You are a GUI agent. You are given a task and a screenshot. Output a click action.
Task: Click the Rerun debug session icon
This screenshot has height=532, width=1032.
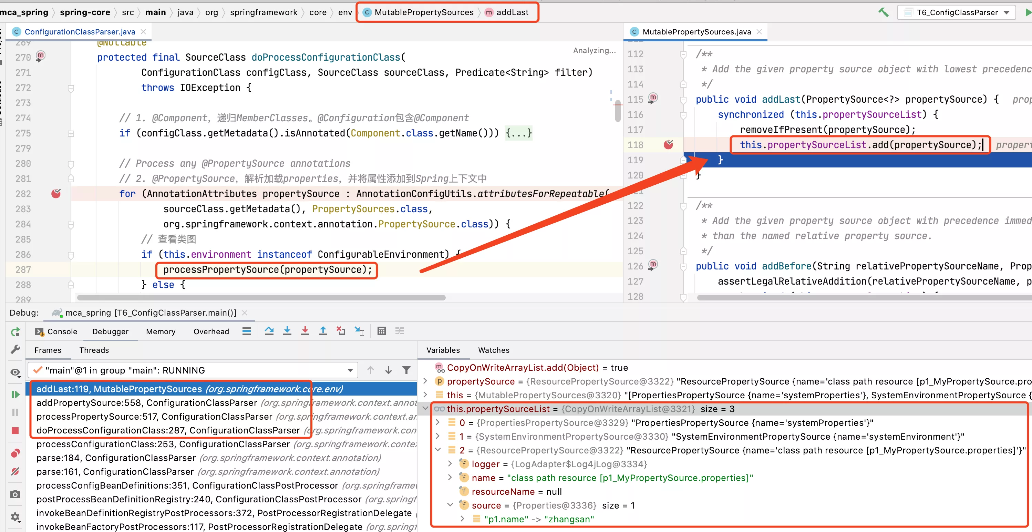(x=15, y=332)
